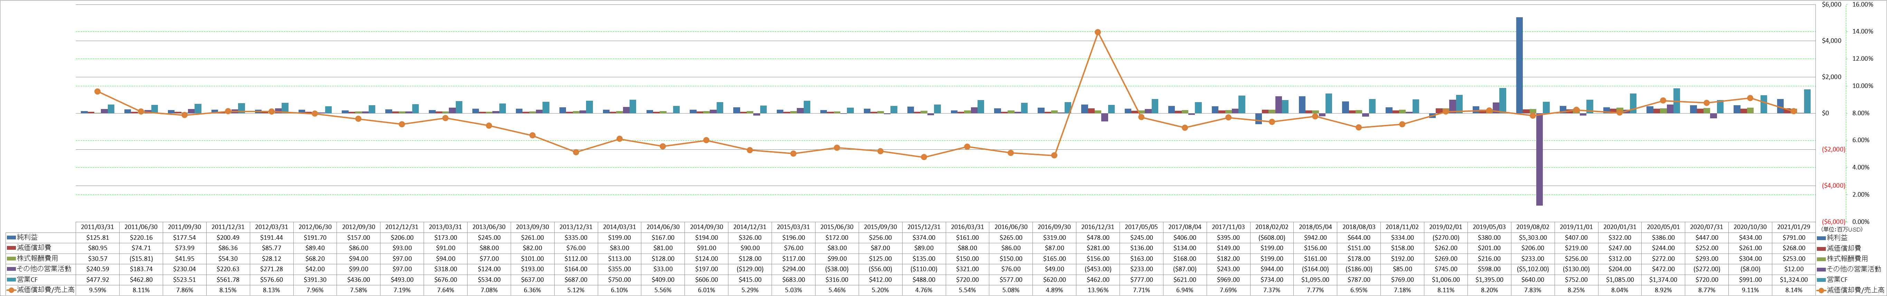The height and width of the screenshot is (296, 1887).
Task: Select the 9.59% ratio cell
Action: coord(97,290)
